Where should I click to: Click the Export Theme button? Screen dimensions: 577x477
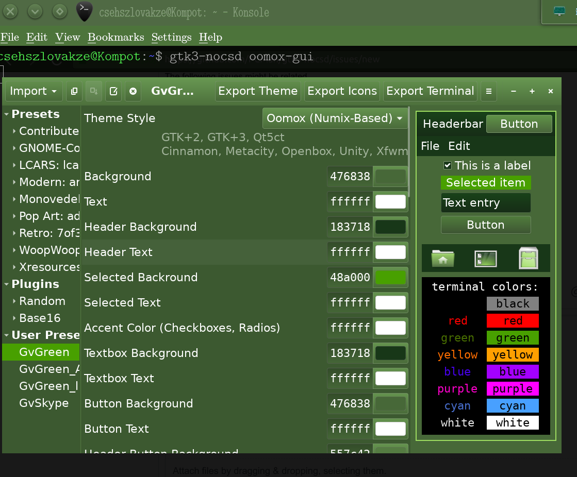pyautogui.click(x=258, y=91)
